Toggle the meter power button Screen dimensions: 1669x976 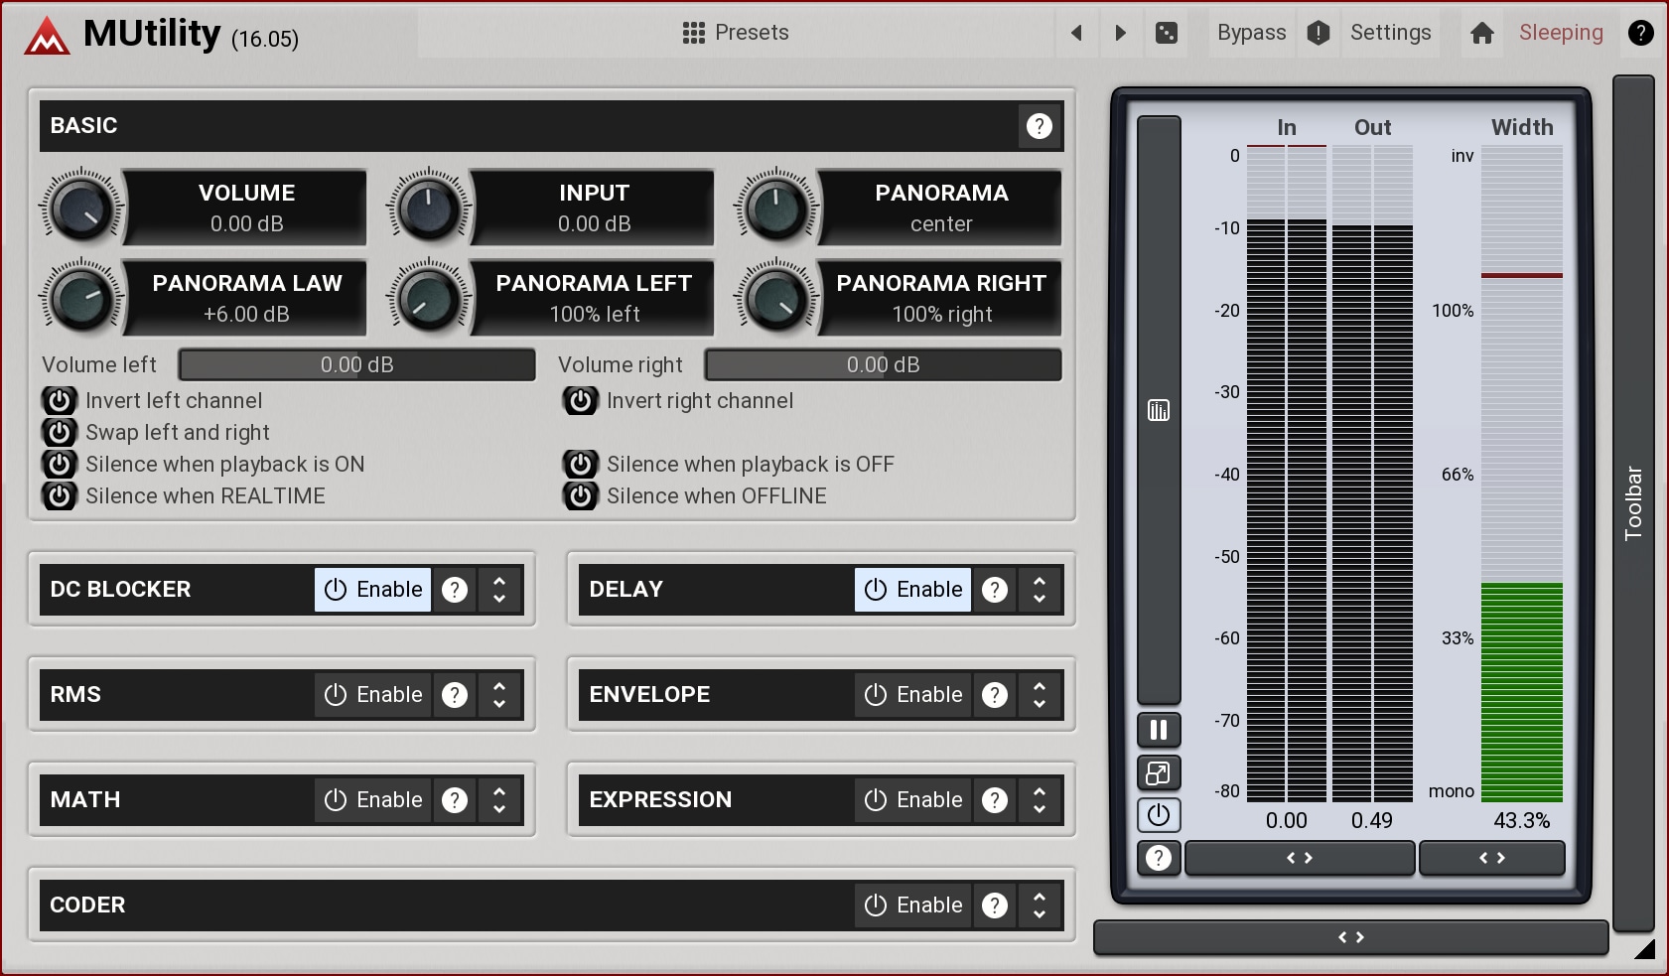[1159, 816]
